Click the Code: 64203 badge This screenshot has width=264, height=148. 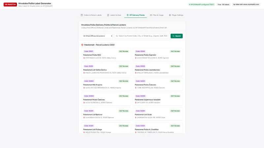(x=141, y=96)
